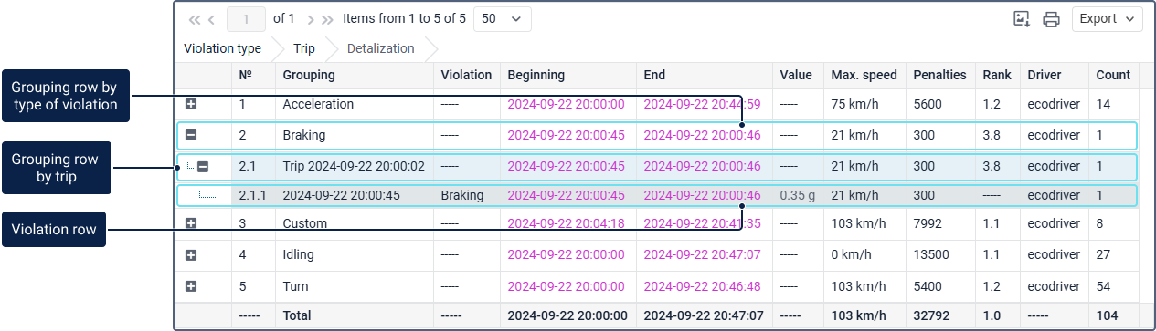This screenshot has width=1156, height=331.
Task: Jump to last page arrow icon
Action: [x=327, y=19]
